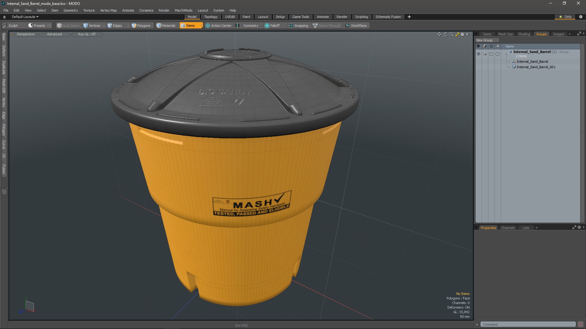Click the viewport zoom magnifier icon
Image resolution: width=586 pixels, height=329 pixels.
451,34
